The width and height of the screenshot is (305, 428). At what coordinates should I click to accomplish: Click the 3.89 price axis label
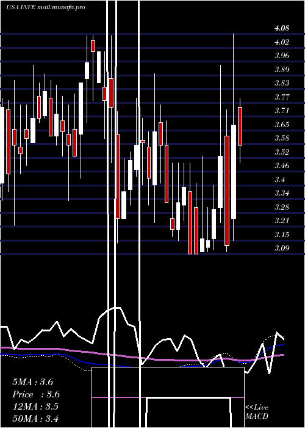click(x=282, y=69)
